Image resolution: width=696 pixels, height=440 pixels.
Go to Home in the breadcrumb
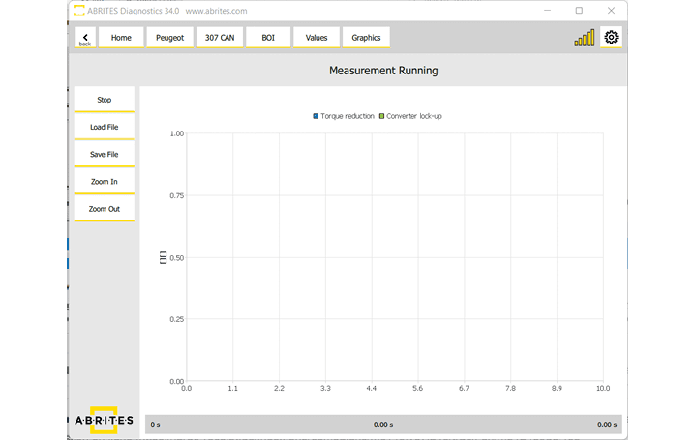(x=121, y=38)
